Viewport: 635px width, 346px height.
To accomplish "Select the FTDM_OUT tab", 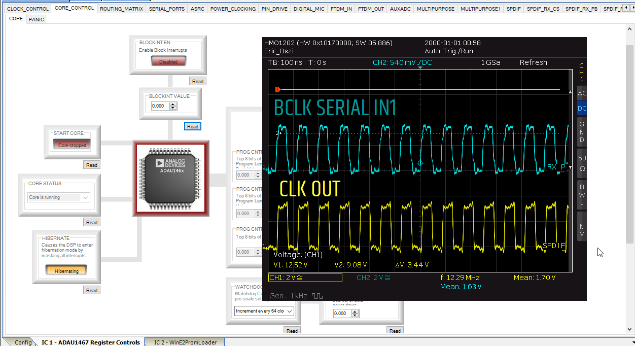I will click(x=371, y=9).
